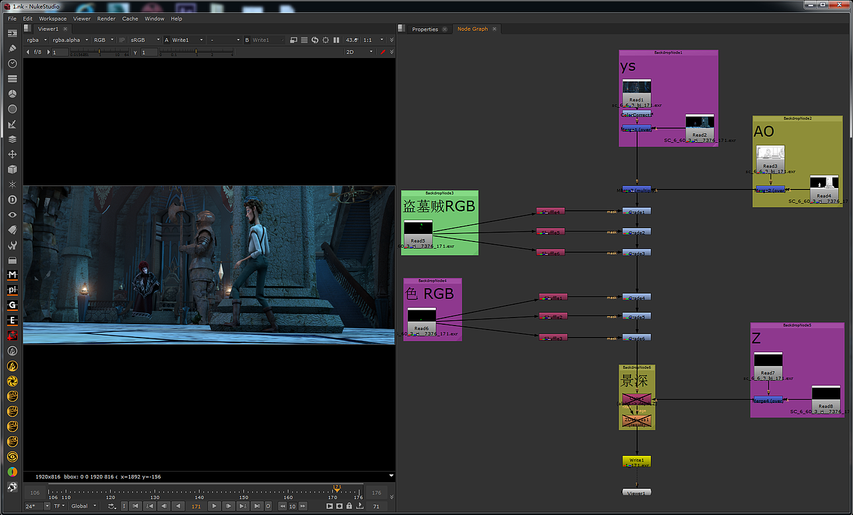The width and height of the screenshot is (853, 515).
Task: Click the play forward button
Action: pos(214,506)
